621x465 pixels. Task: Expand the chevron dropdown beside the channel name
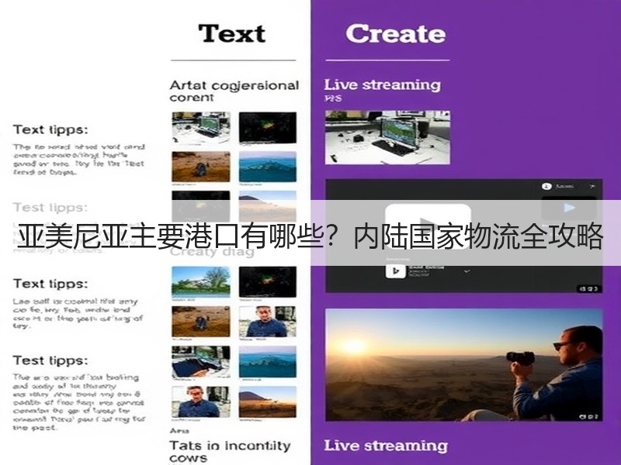(467, 271)
